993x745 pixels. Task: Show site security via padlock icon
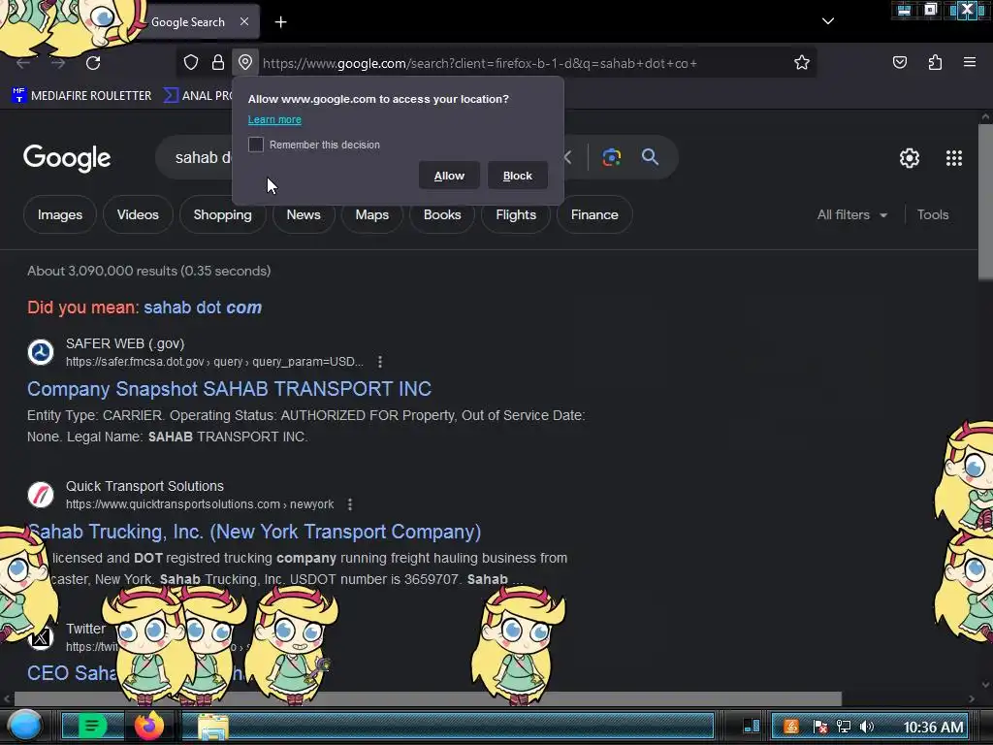(x=218, y=62)
